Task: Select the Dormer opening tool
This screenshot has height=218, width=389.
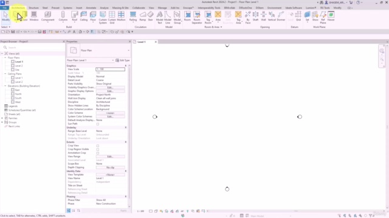Action: 281,16
